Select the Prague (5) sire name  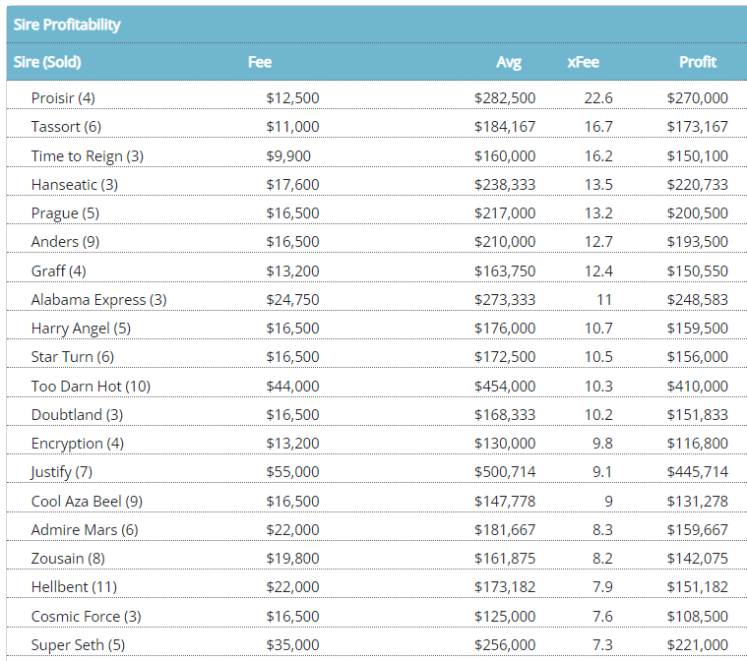[x=65, y=213]
